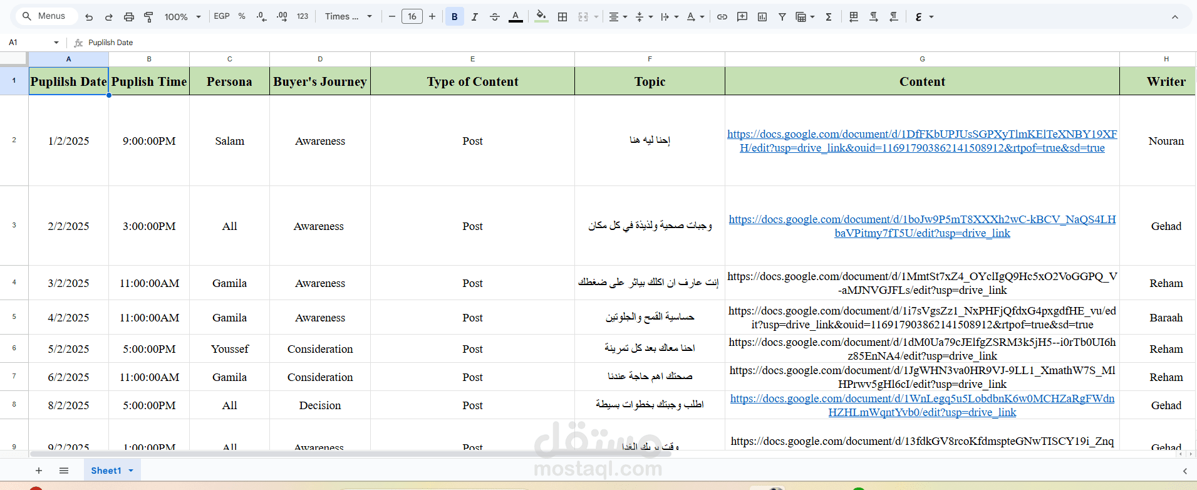This screenshot has width=1197, height=490.
Task: Toggle Strikethrough formatting
Action: point(495,17)
